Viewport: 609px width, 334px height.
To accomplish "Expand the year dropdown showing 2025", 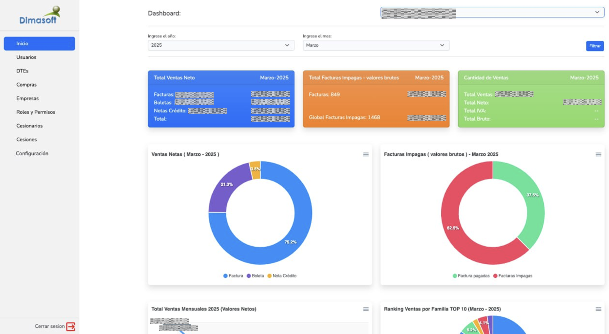I will (221, 45).
